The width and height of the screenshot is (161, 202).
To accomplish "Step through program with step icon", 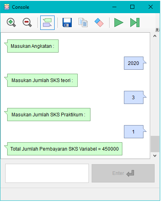I will click(135, 23).
